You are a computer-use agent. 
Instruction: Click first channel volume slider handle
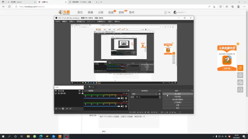[x=119, y=98]
